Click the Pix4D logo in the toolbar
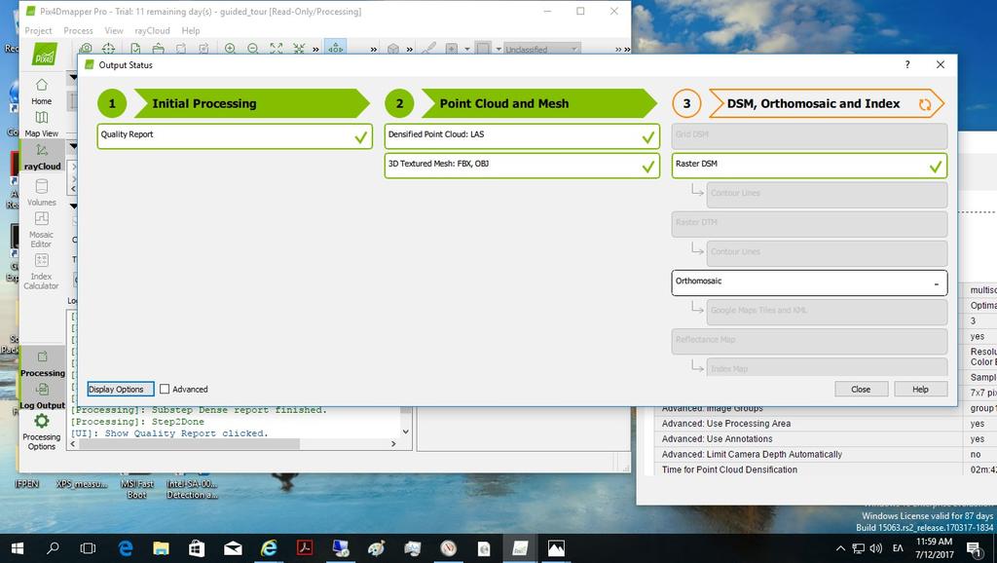This screenshot has height=563, width=997. point(45,54)
